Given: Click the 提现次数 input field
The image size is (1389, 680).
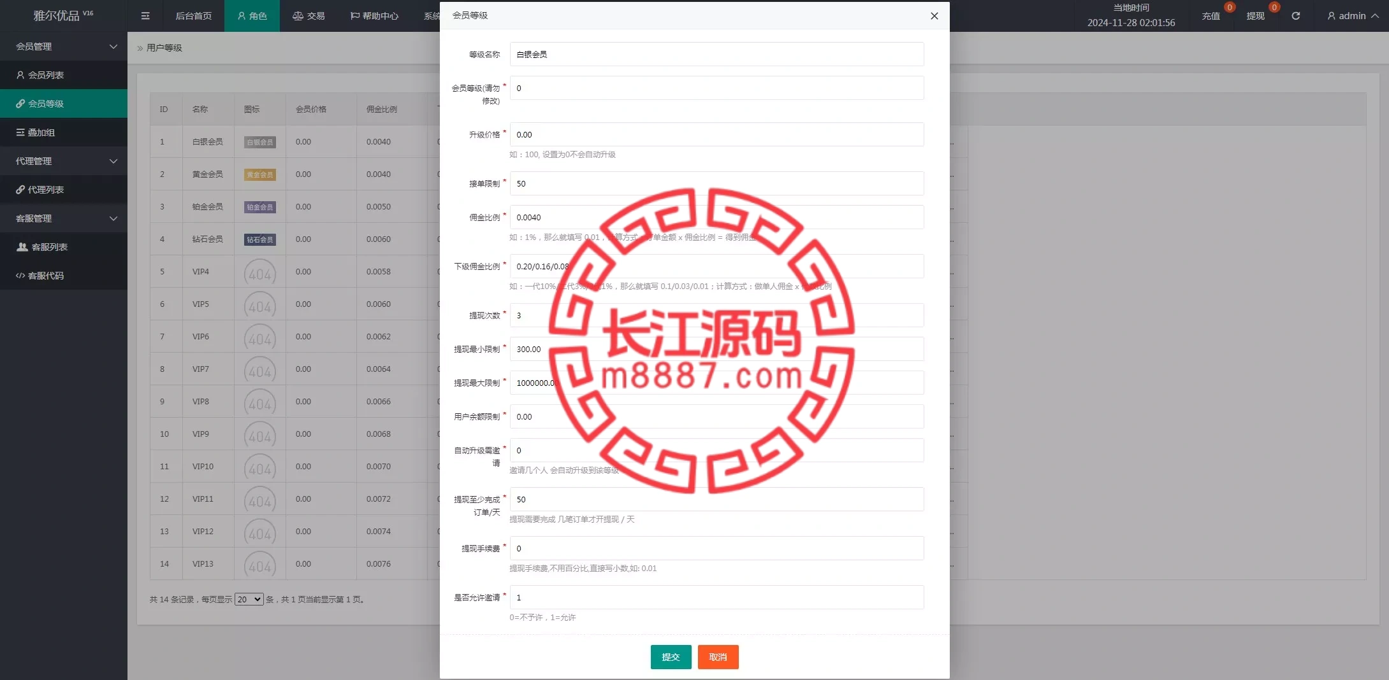Looking at the screenshot, I should click(x=716, y=315).
